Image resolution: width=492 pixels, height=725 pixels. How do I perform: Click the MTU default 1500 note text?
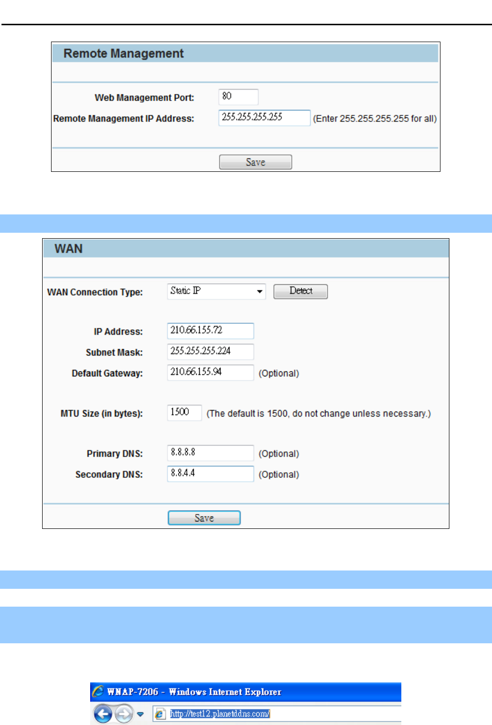[319, 414]
